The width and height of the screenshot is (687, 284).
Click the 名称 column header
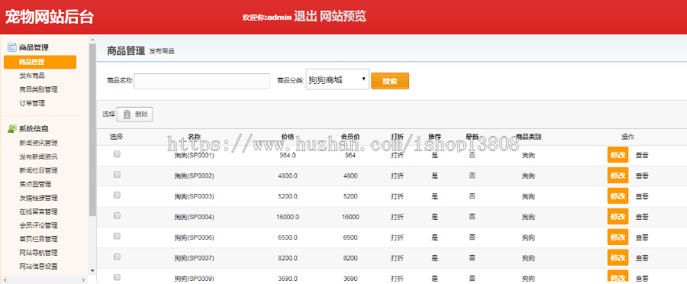[x=194, y=137]
